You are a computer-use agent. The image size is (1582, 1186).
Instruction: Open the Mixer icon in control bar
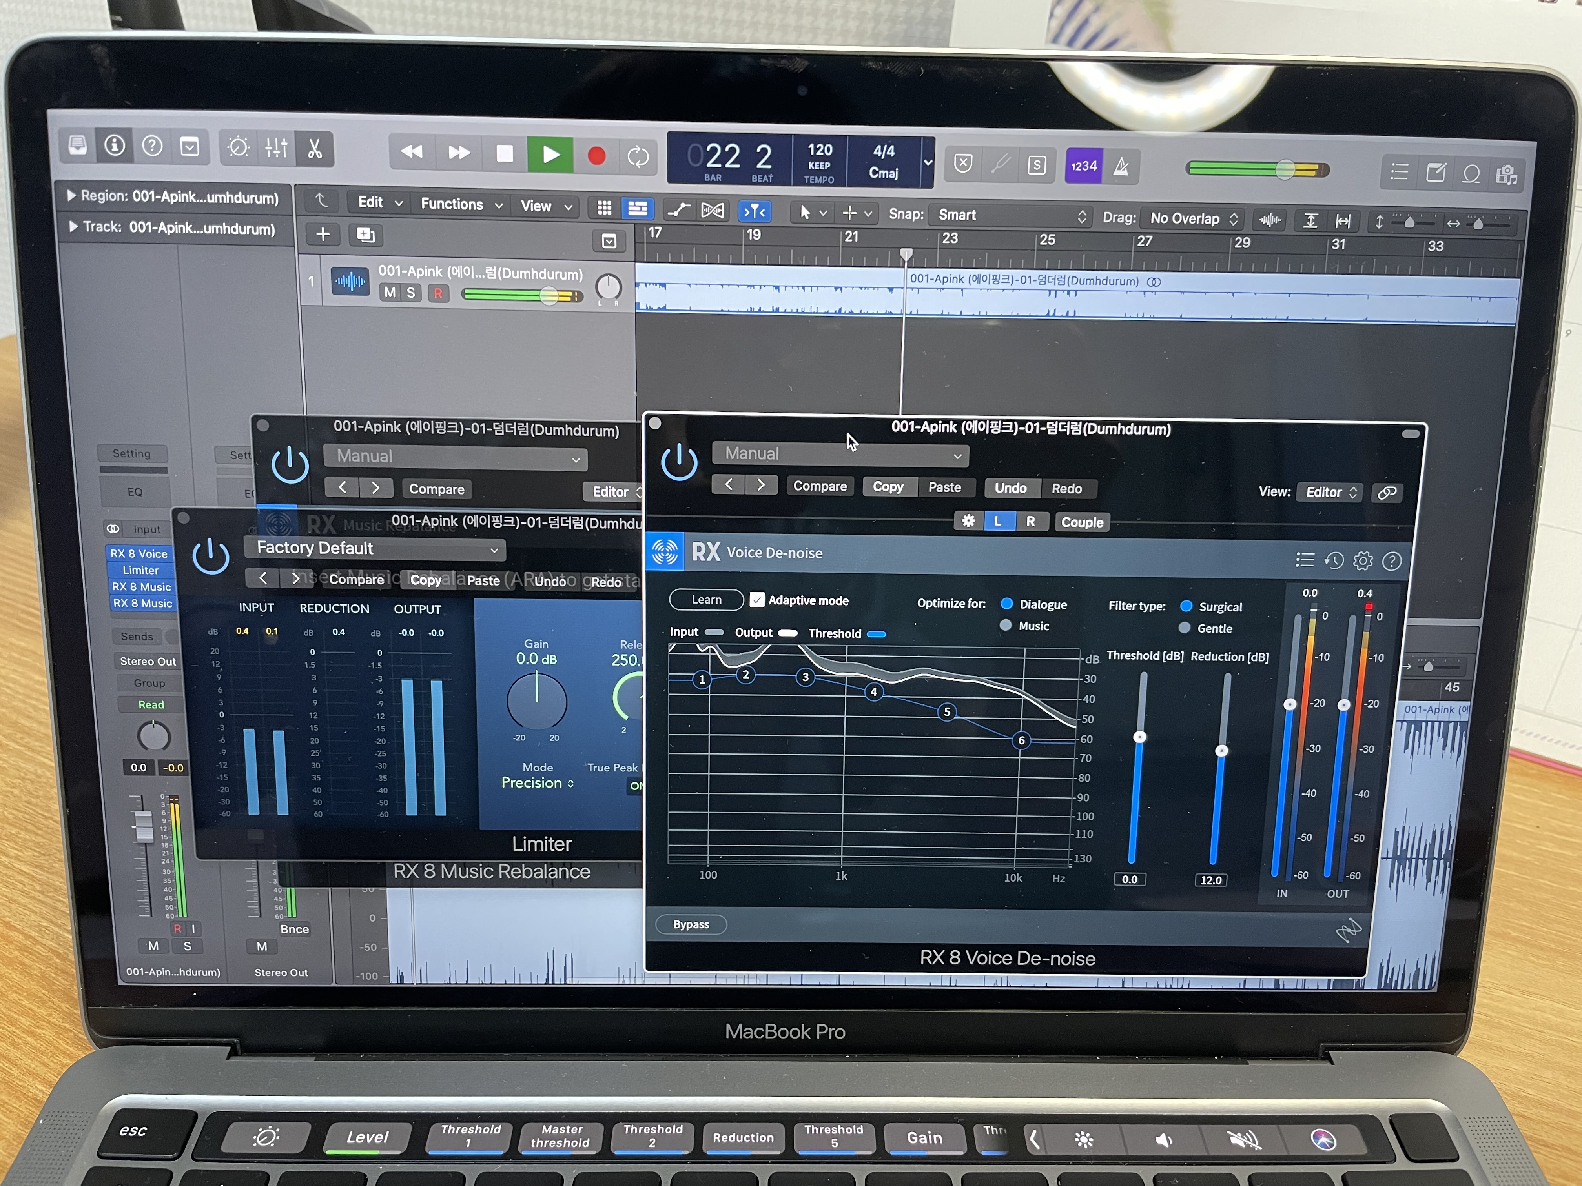tap(277, 148)
